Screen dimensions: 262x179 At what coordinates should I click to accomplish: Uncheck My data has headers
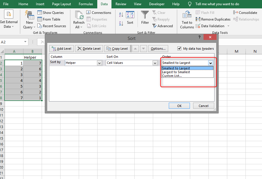(179, 49)
